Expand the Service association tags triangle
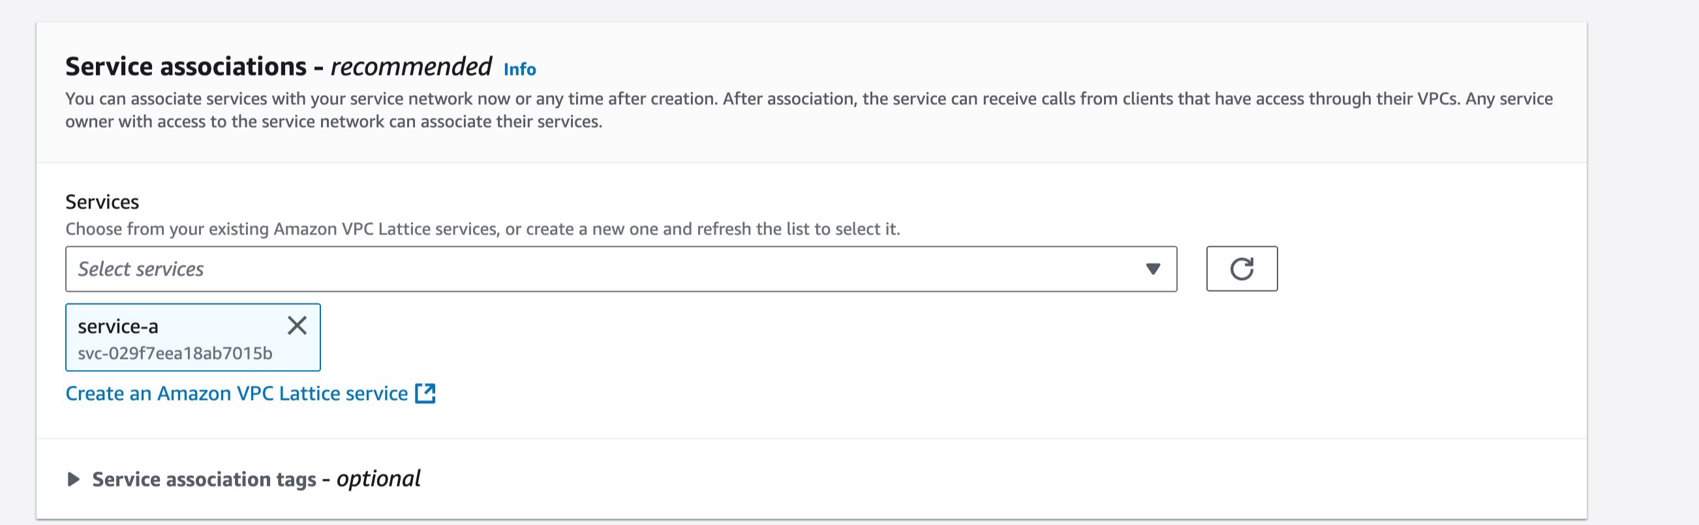 click(73, 479)
